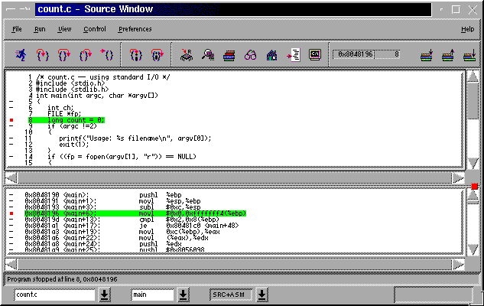
Task: Open the Preferences menu
Action: [135, 29]
